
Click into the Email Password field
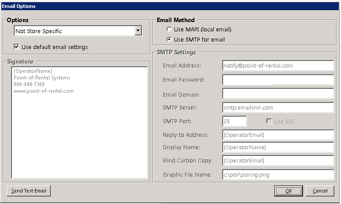[x=278, y=79]
